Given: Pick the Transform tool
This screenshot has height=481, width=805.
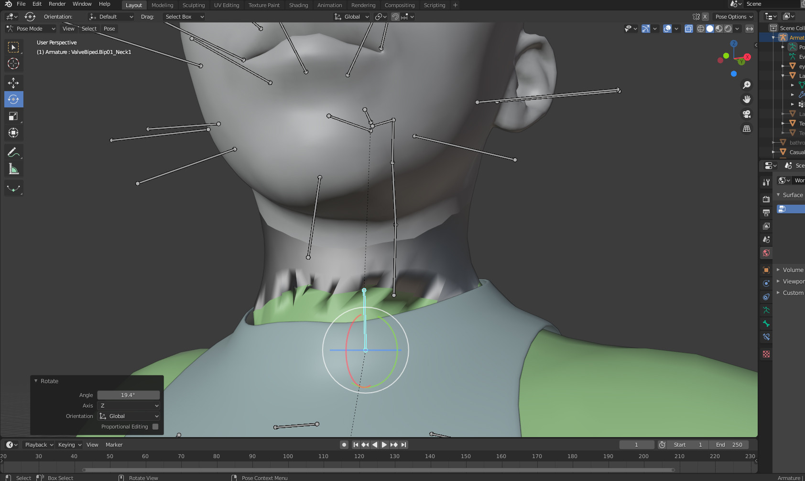Looking at the screenshot, I should (13, 133).
